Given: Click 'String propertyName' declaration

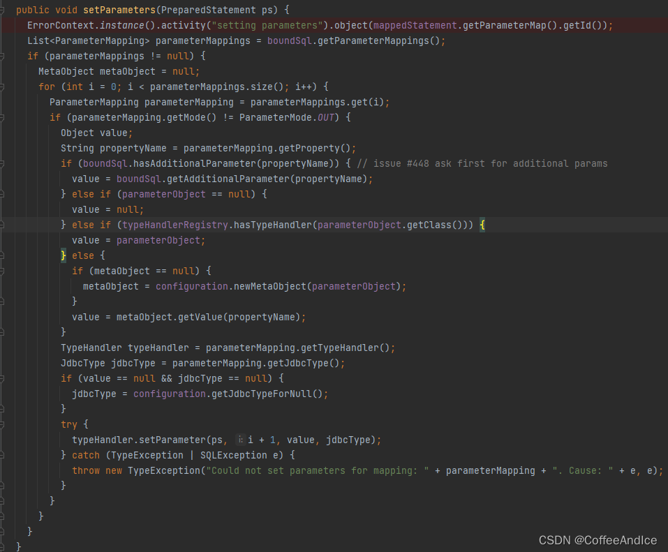Looking at the screenshot, I should (x=113, y=148).
